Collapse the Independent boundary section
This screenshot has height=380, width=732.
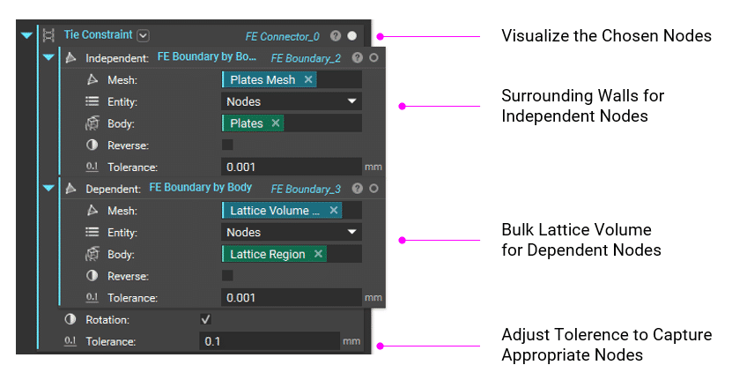click(x=48, y=58)
